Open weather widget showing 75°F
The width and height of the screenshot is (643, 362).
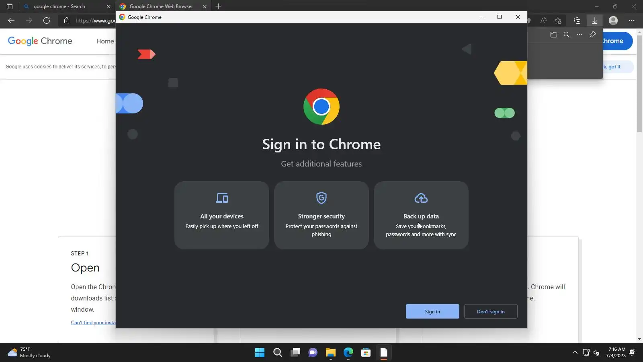pos(29,353)
